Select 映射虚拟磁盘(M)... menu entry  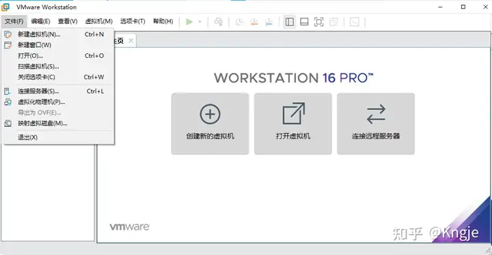[x=58, y=123]
